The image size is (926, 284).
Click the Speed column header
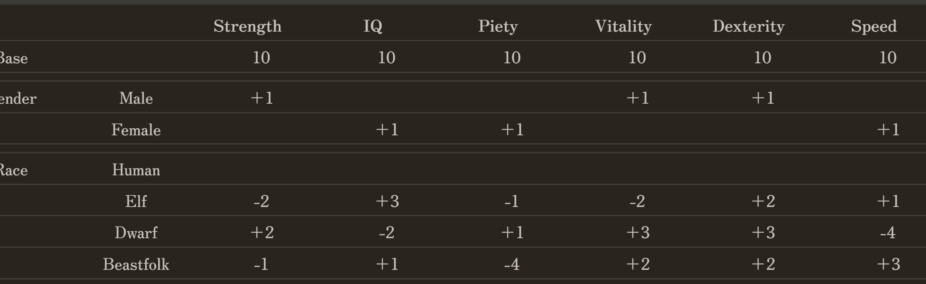874,27
